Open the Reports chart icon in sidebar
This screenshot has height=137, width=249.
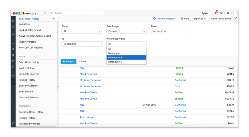point(13,82)
